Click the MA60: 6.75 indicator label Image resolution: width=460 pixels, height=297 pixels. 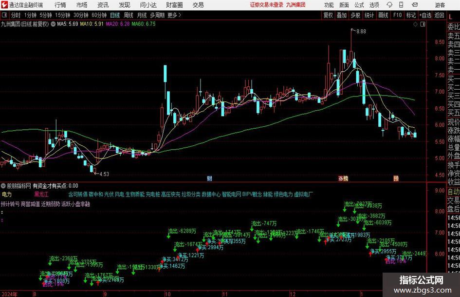click(144, 24)
